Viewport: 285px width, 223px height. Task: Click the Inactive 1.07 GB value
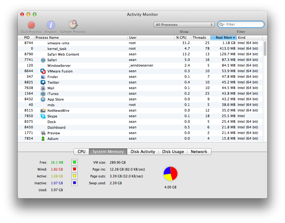coord(57,183)
